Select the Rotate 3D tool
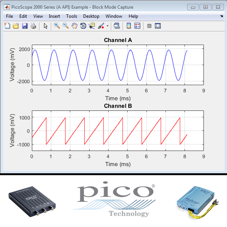Image resolution: width=227 pixels, height=227 pixels. [83, 26]
